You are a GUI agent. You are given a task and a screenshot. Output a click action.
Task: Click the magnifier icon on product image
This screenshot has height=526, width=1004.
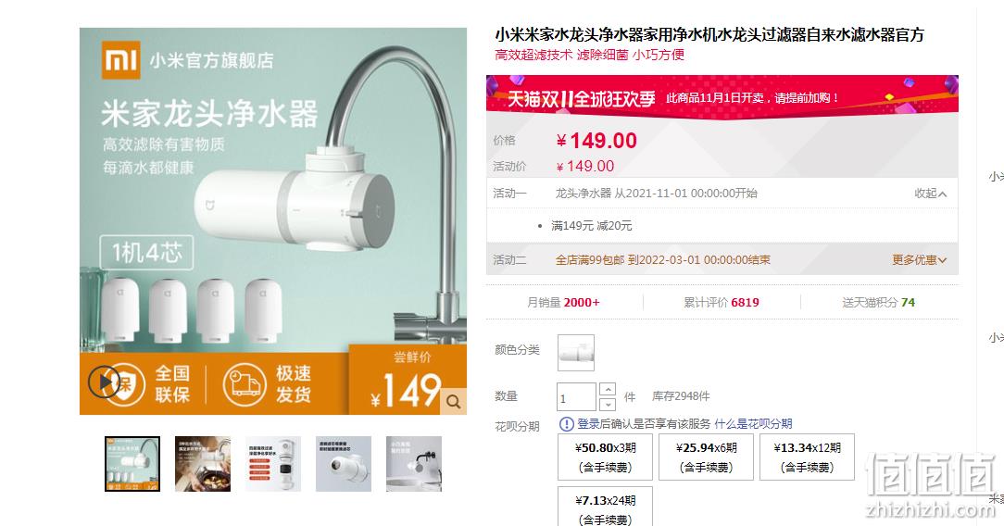453,401
